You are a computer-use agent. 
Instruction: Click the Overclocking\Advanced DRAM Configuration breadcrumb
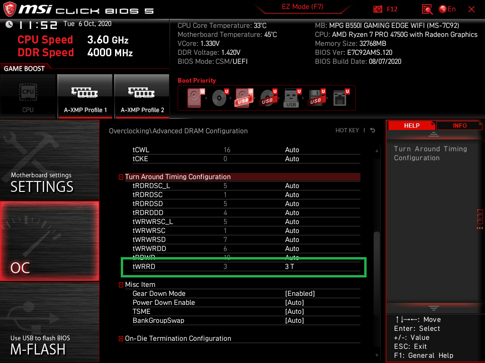point(178,131)
